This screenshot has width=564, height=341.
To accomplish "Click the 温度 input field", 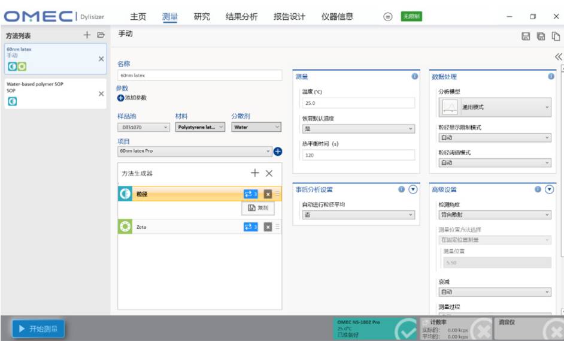I will click(357, 103).
